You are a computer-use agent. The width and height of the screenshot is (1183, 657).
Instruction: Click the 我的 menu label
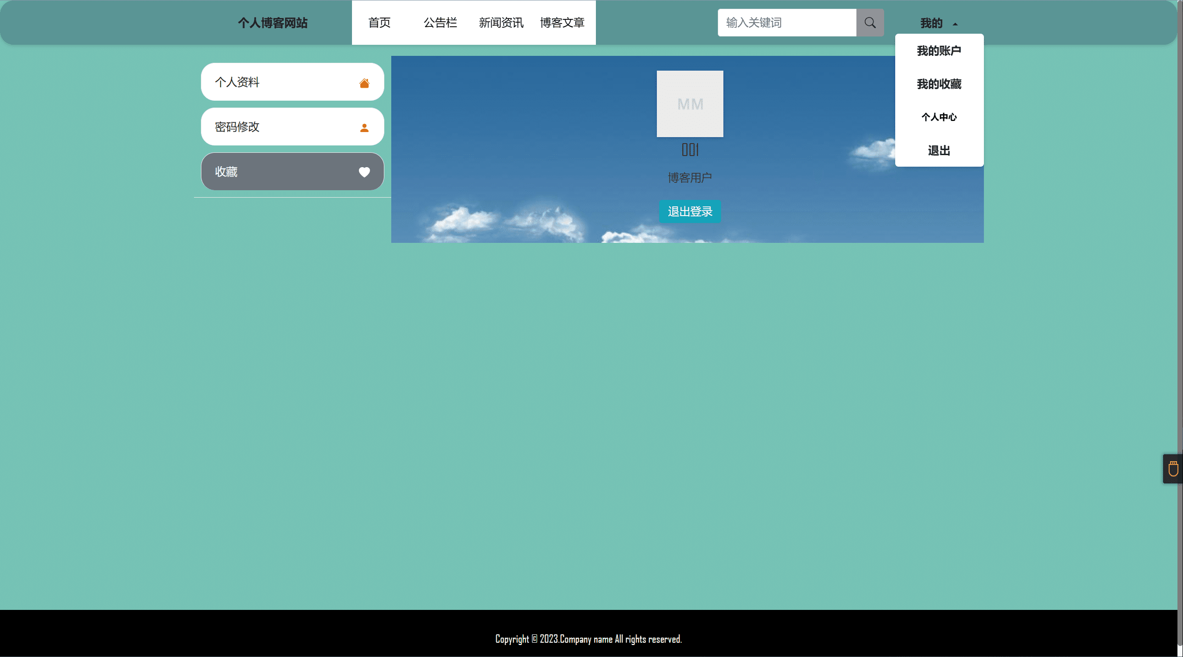[931, 23]
